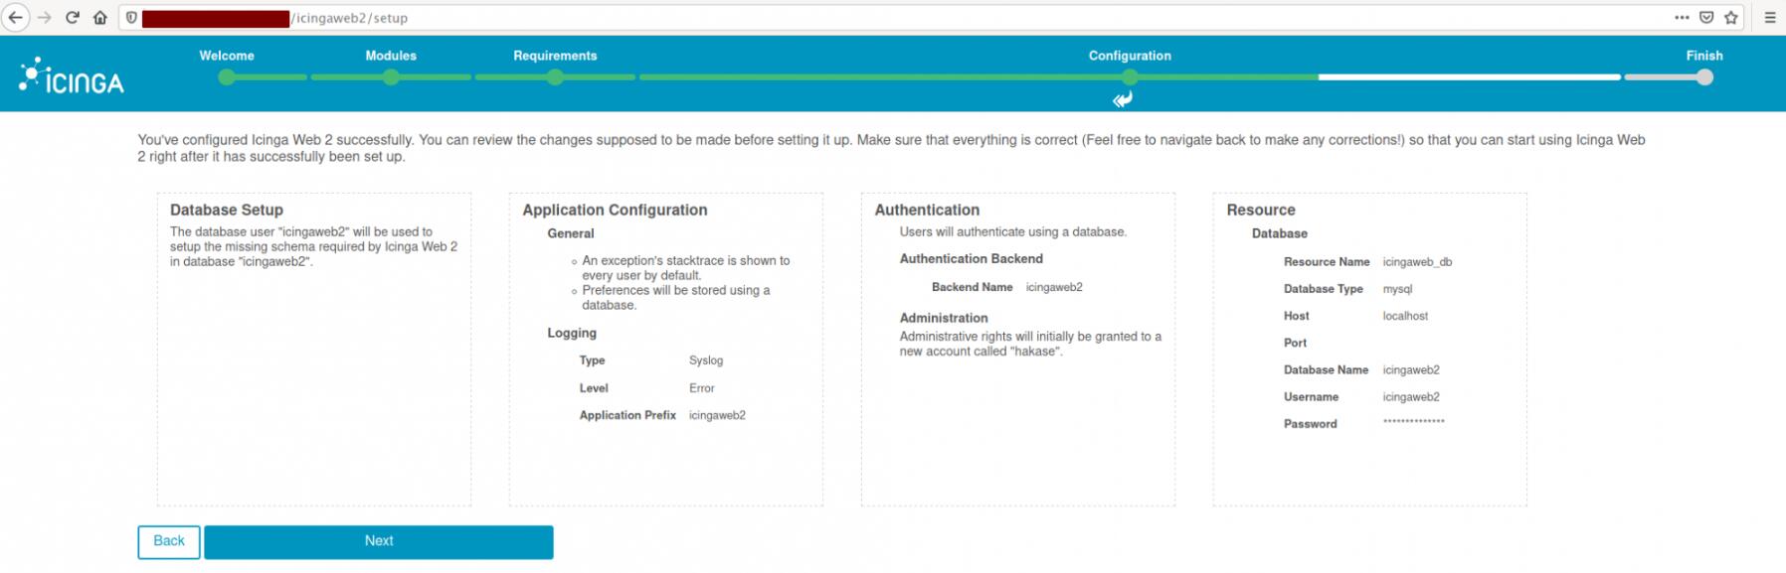This screenshot has height=573, width=1786.
Task: Click the Database Type label
Action: pyautogui.click(x=1324, y=289)
